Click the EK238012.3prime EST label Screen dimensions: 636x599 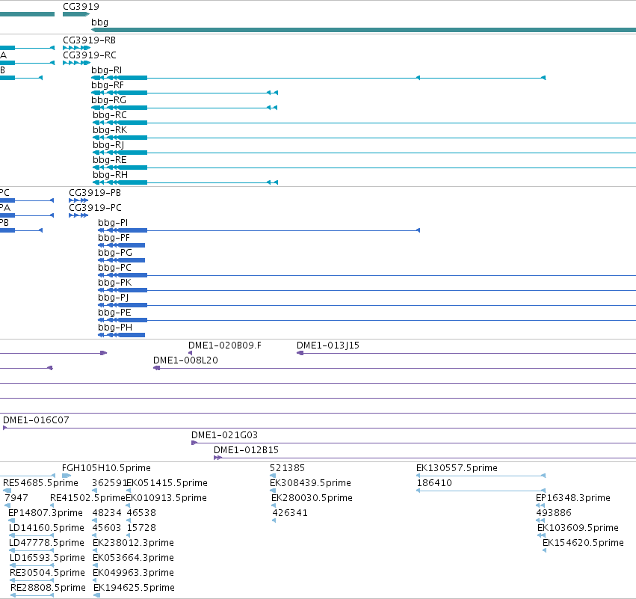tap(134, 543)
